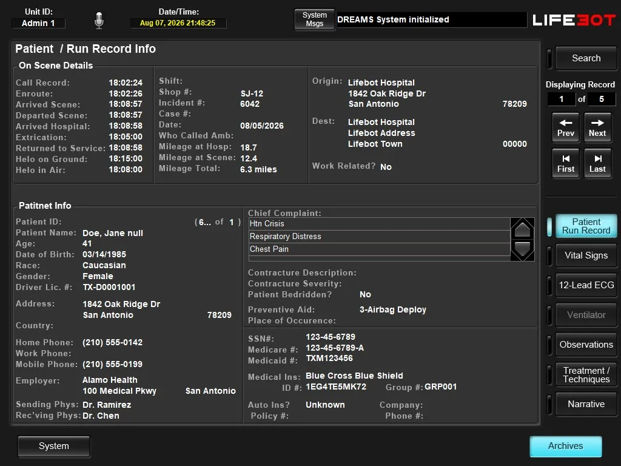Click the Unit ID field Admin 1

pos(38,24)
